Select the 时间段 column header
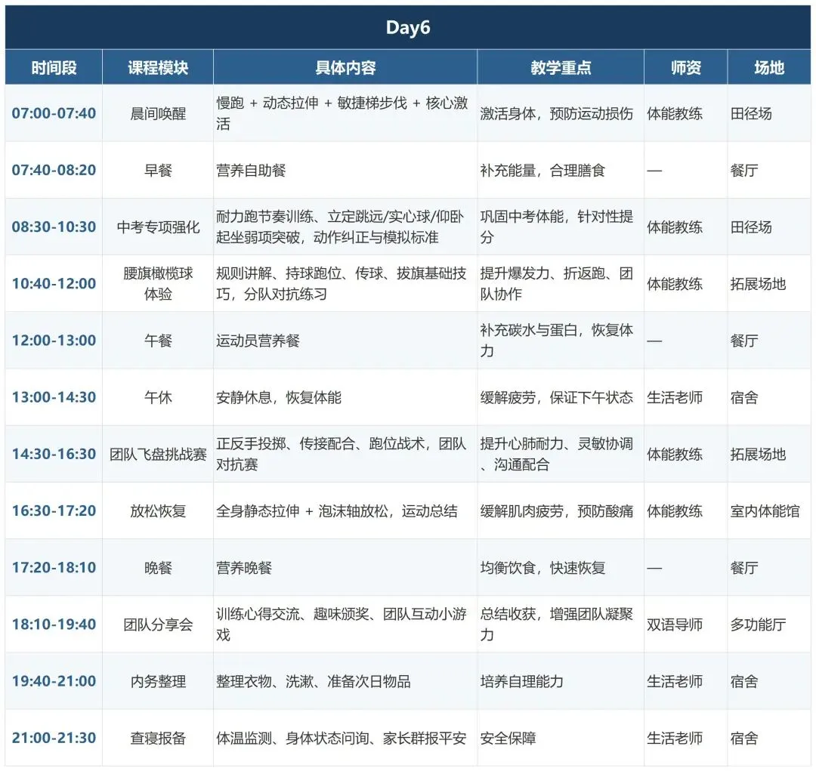The image size is (816, 771). tap(53, 67)
